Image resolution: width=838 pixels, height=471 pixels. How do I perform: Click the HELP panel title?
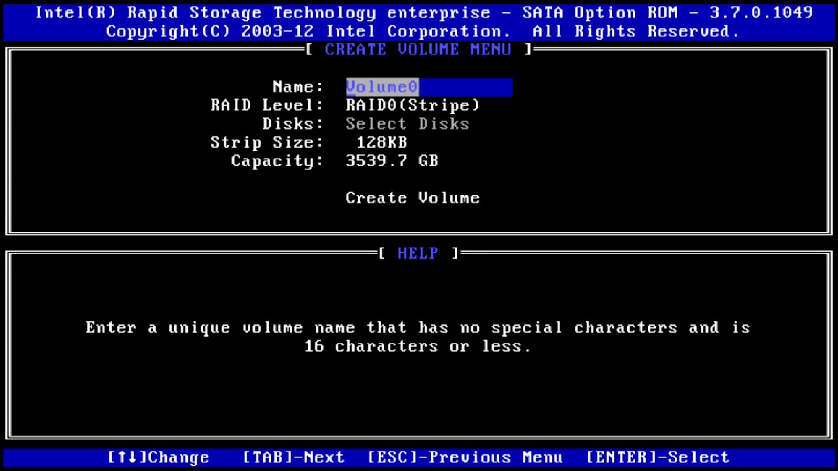[416, 253]
